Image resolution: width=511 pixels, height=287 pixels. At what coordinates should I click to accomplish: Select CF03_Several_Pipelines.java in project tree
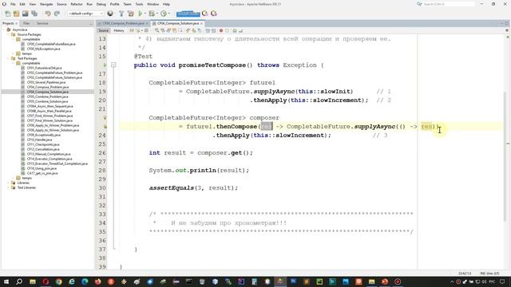(x=46, y=82)
